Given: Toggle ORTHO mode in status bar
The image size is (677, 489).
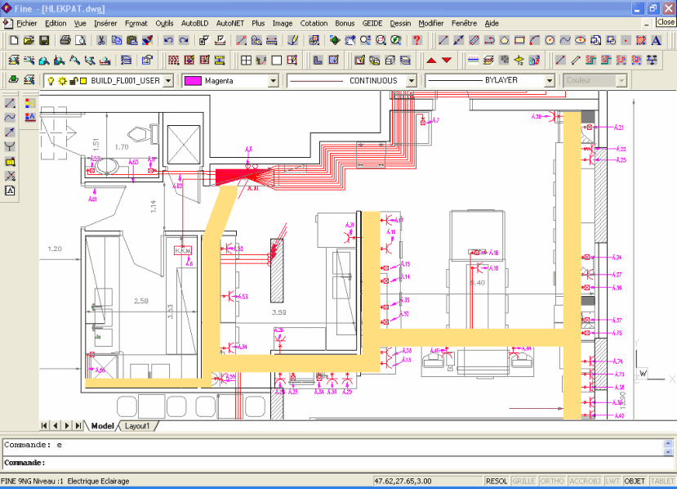Looking at the screenshot, I should [x=552, y=482].
